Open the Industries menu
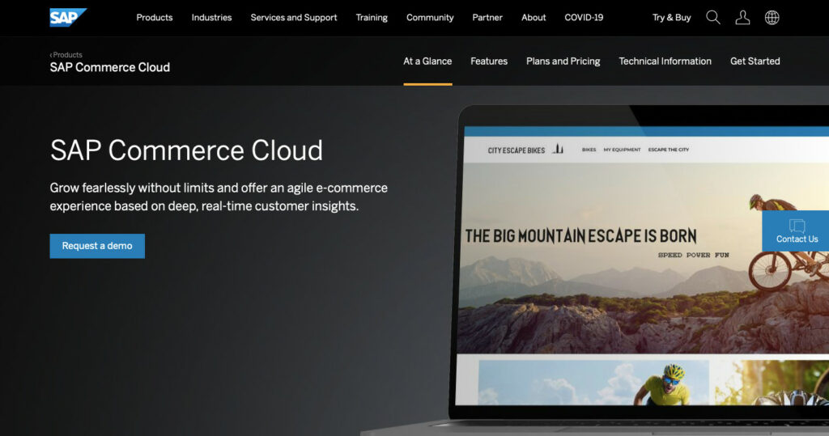The width and height of the screenshot is (829, 436). 211,18
